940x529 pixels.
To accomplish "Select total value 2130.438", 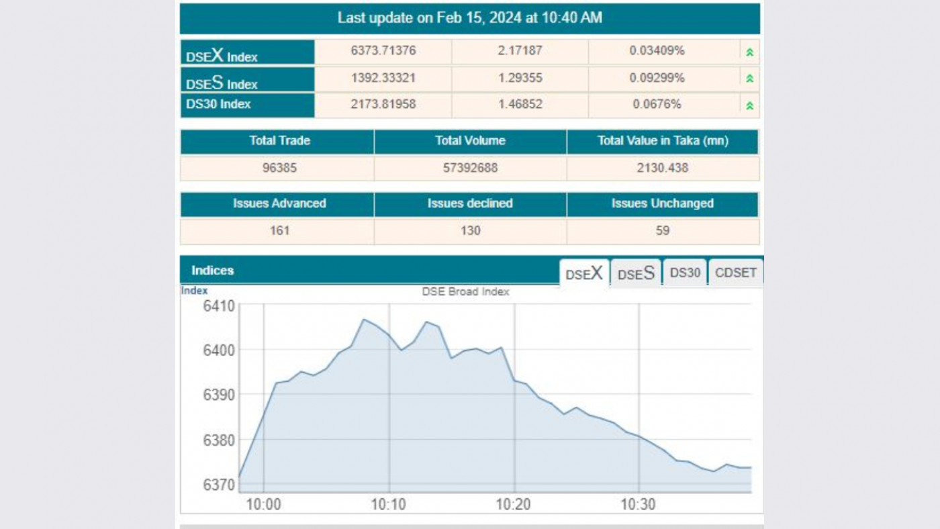I will (663, 168).
